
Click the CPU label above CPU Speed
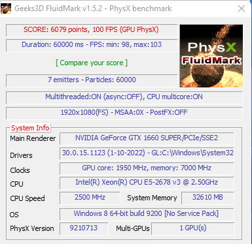(16, 184)
